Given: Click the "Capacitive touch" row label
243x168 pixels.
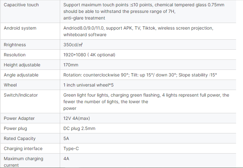Looking at the screenshot, I should coord(21,5).
